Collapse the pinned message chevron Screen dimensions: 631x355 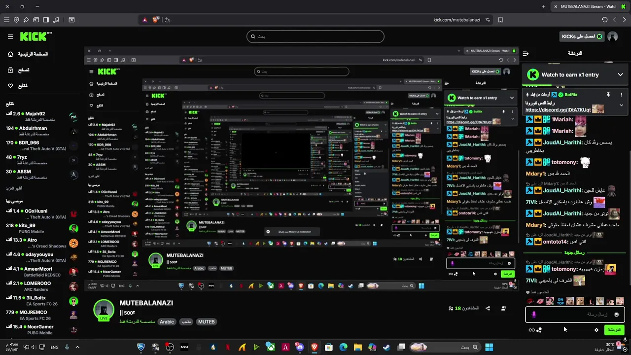coord(621,105)
